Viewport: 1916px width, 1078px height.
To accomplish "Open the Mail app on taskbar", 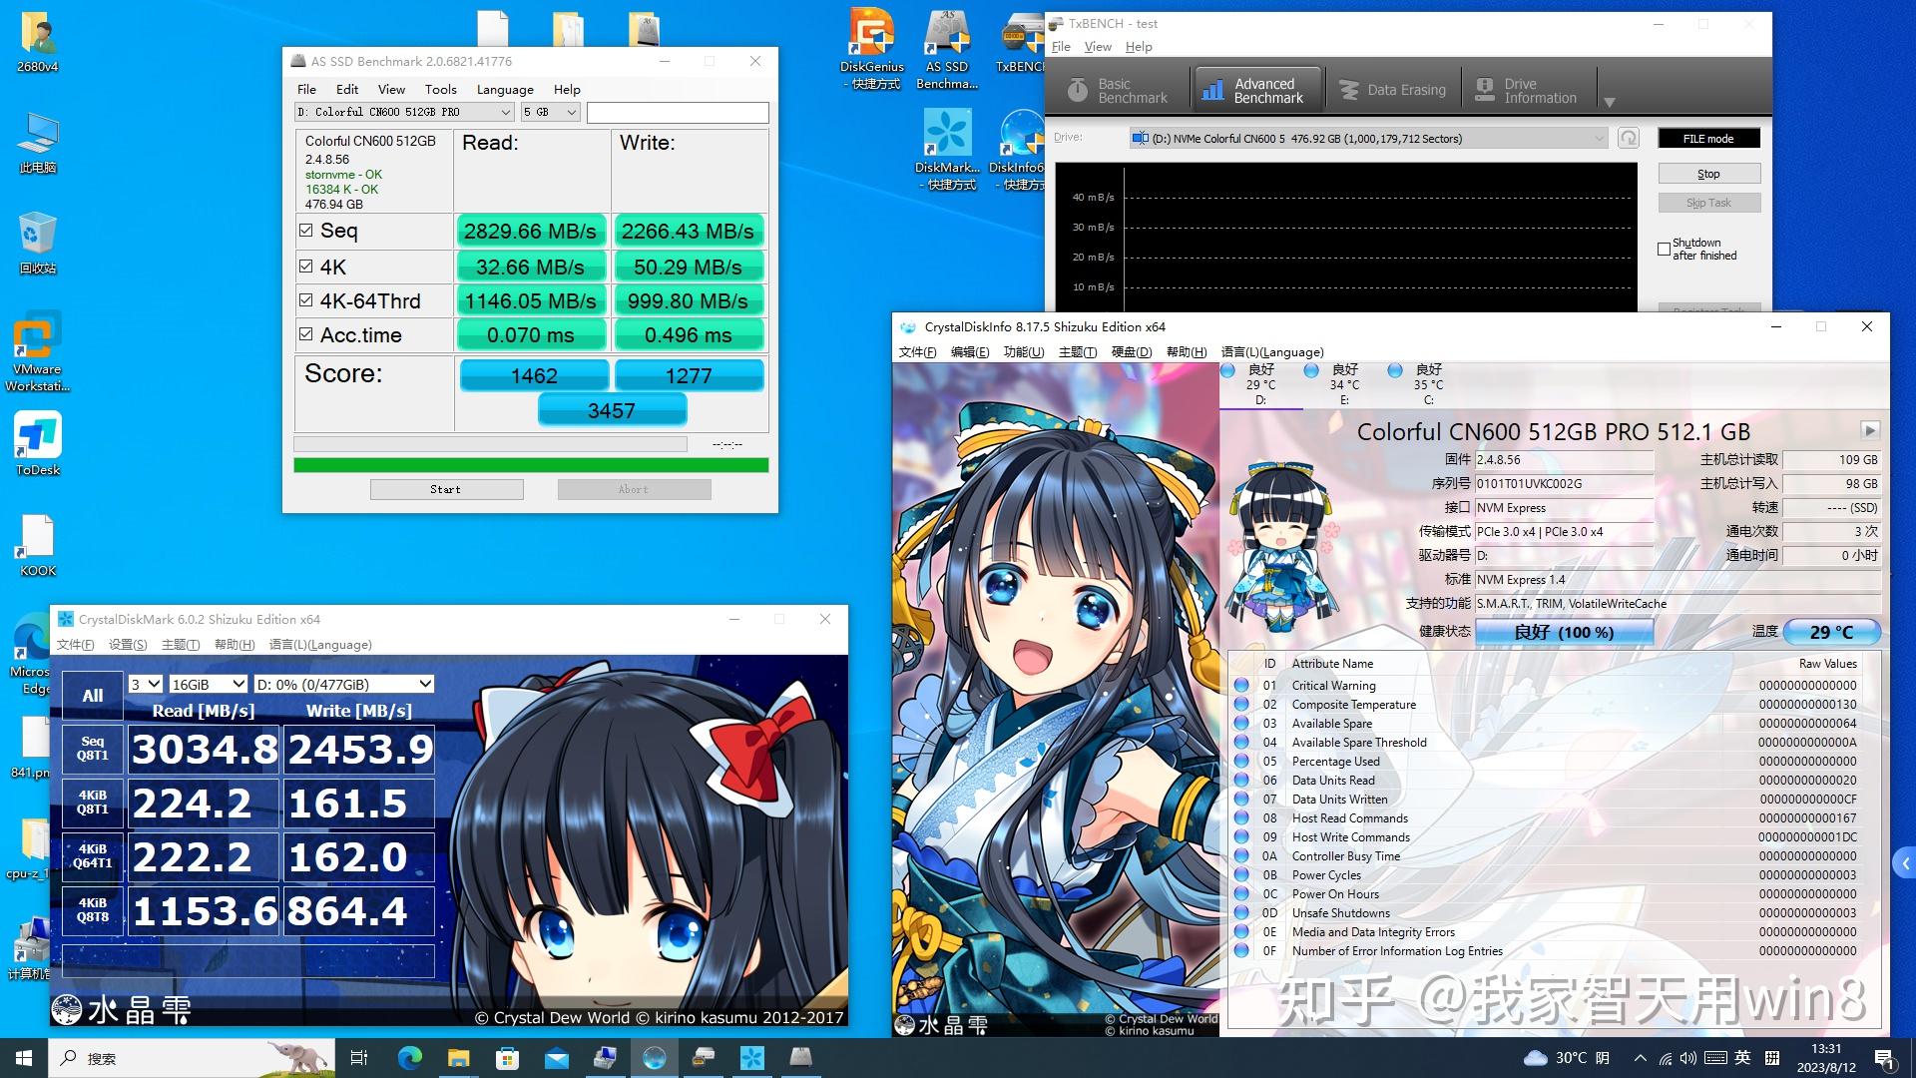I will click(x=556, y=1058).
